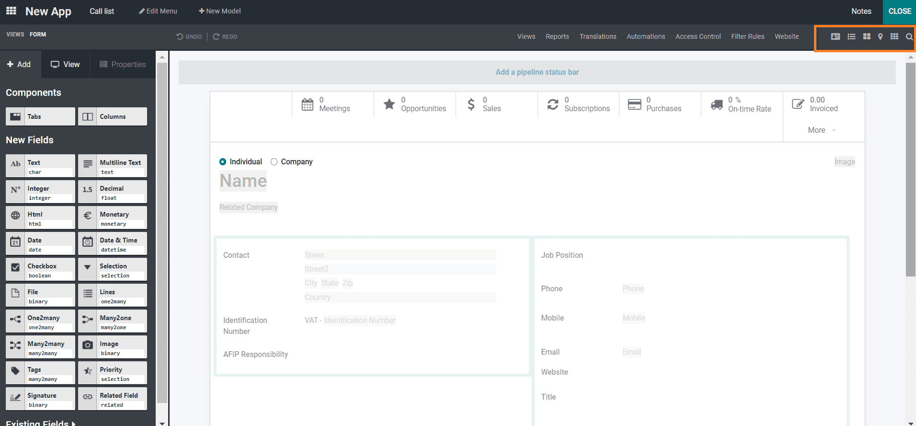
Task: Click the Tabs component icon
Action: (15, 116)
